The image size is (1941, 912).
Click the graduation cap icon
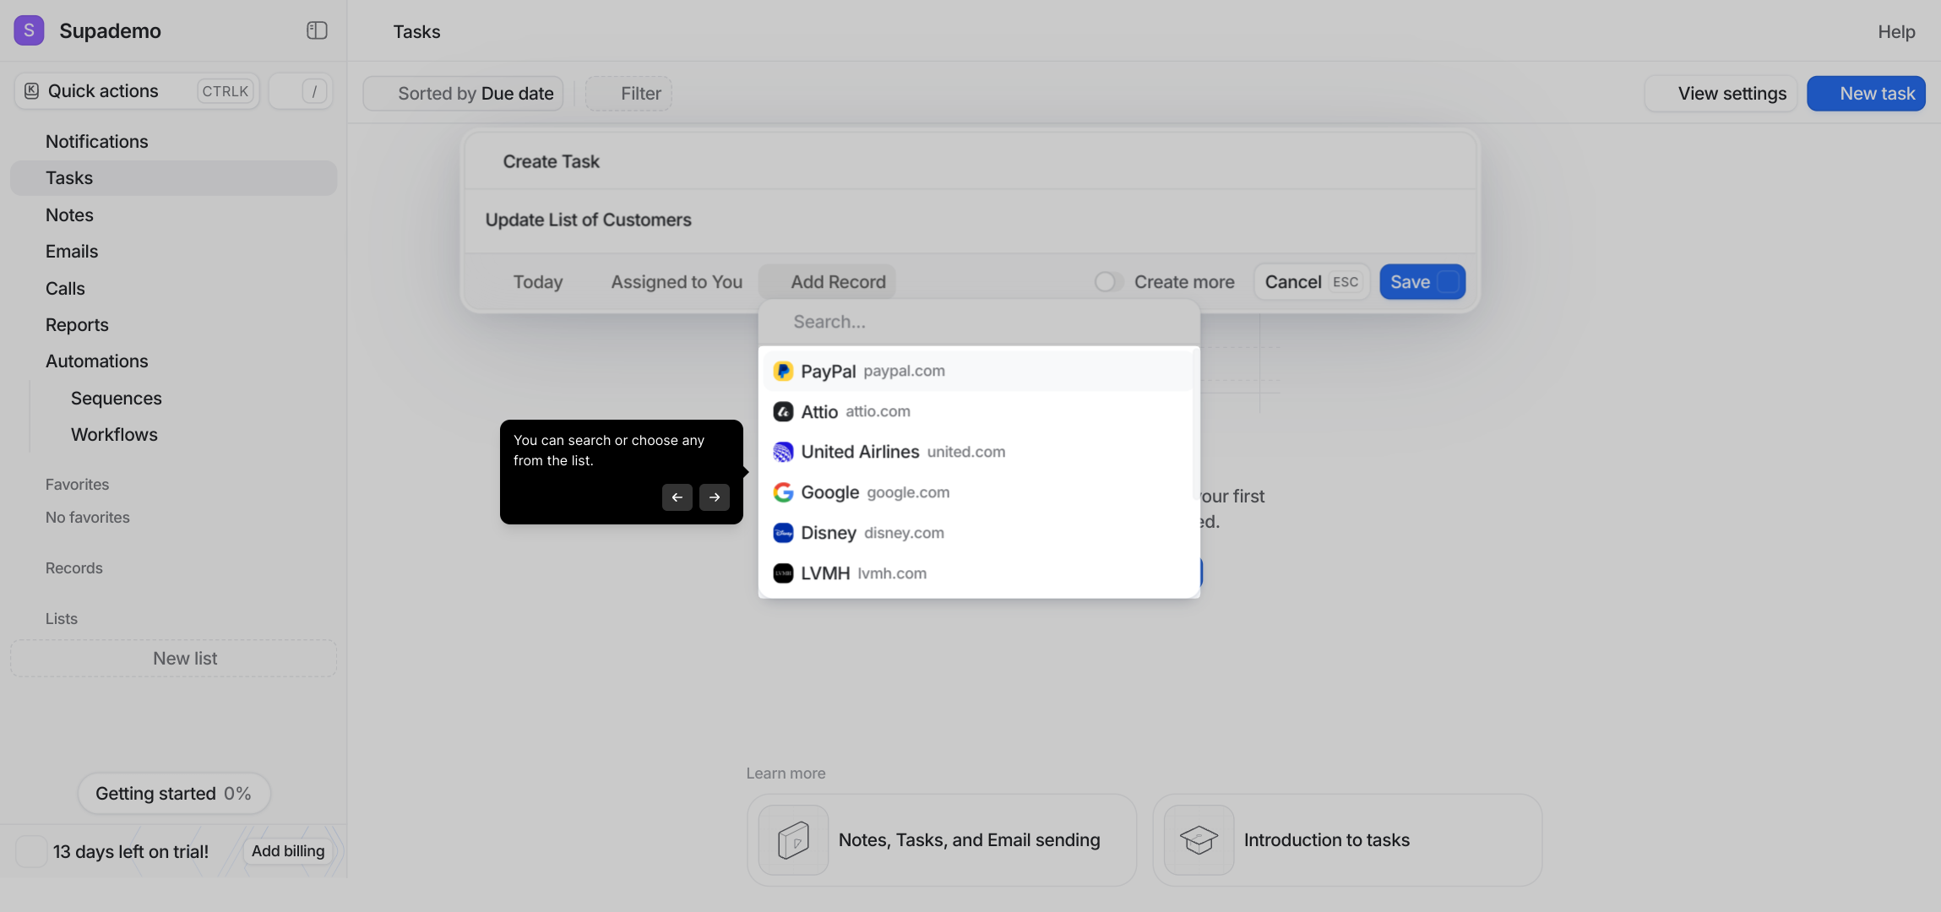click(x=1199, y=840)
